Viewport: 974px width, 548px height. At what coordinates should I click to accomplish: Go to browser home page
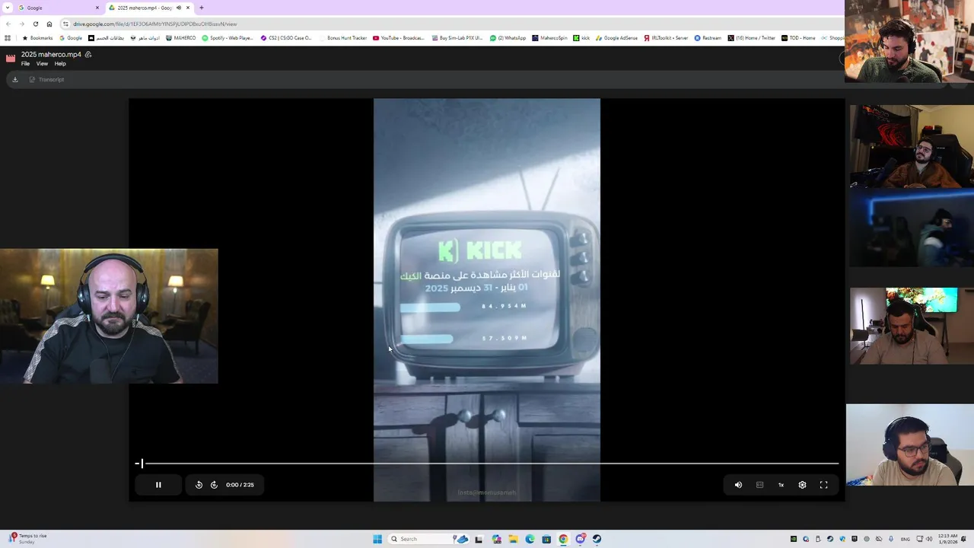coord(49,24)
